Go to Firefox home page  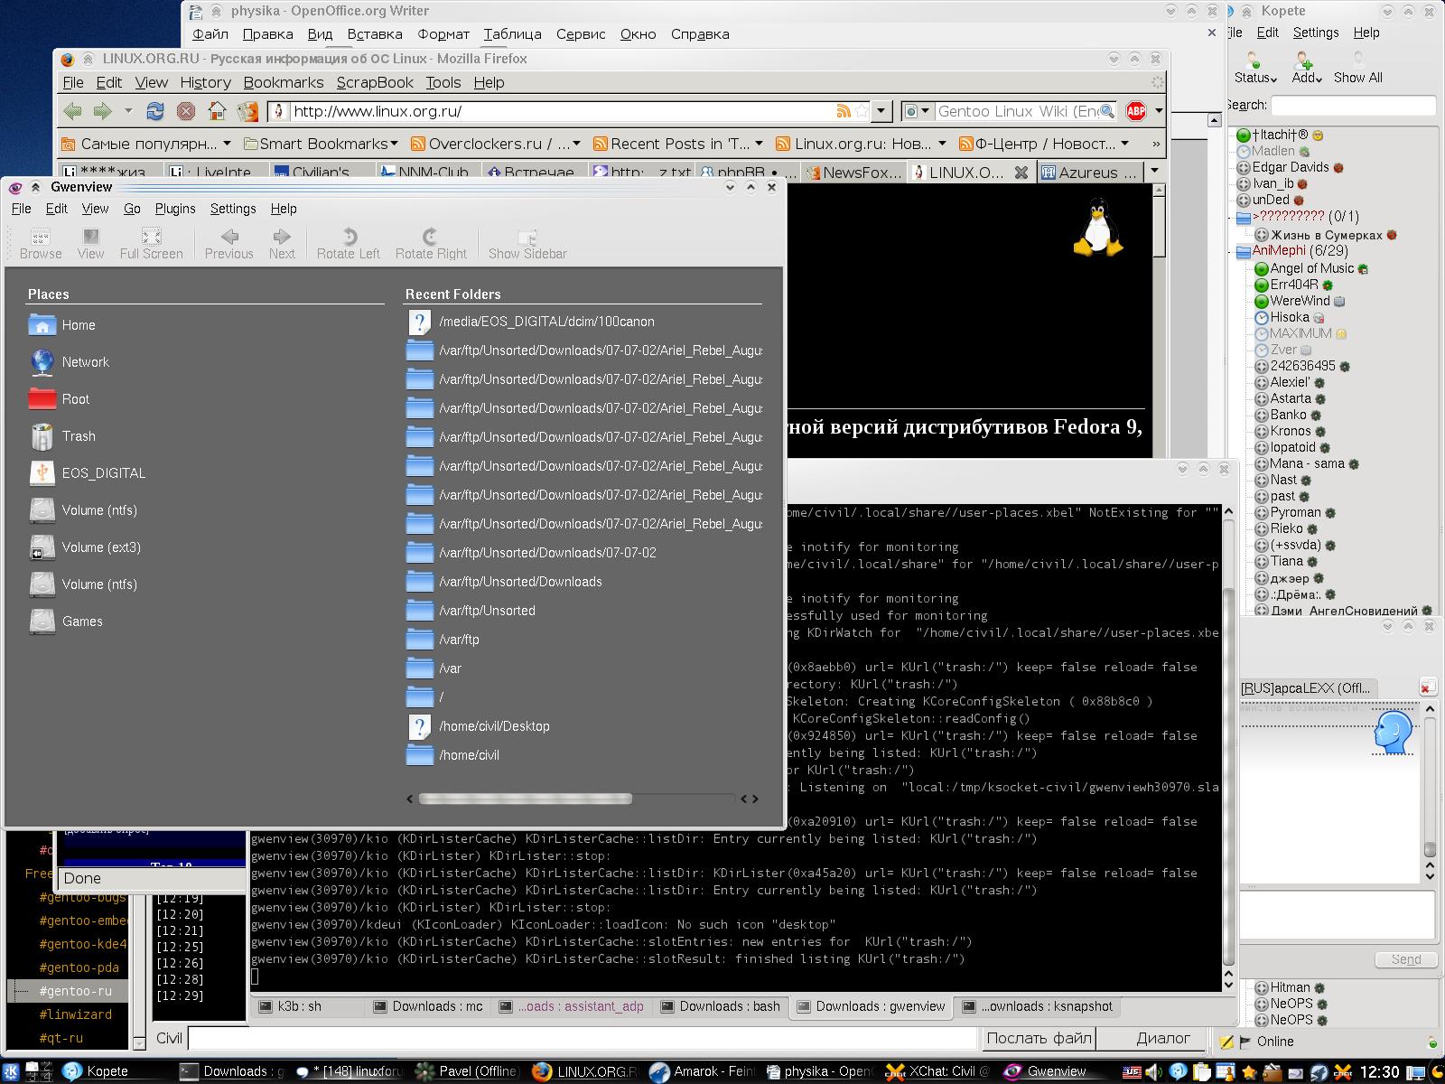pos(217,111)
